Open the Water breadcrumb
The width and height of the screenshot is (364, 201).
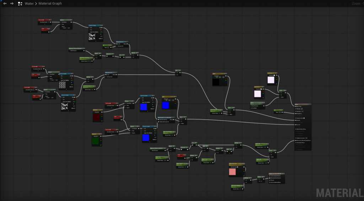(x=29, y=4)
